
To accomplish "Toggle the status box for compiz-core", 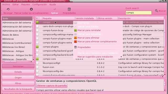I will click(37, 59).
